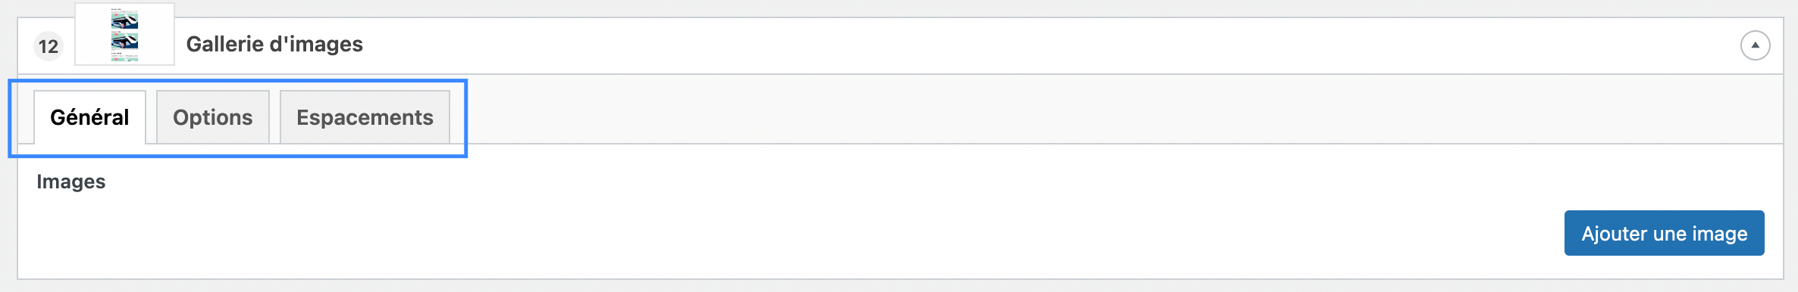1798x292 pixels.
Task: Click the gallery layout preview image
Action: tap(125, 34)
